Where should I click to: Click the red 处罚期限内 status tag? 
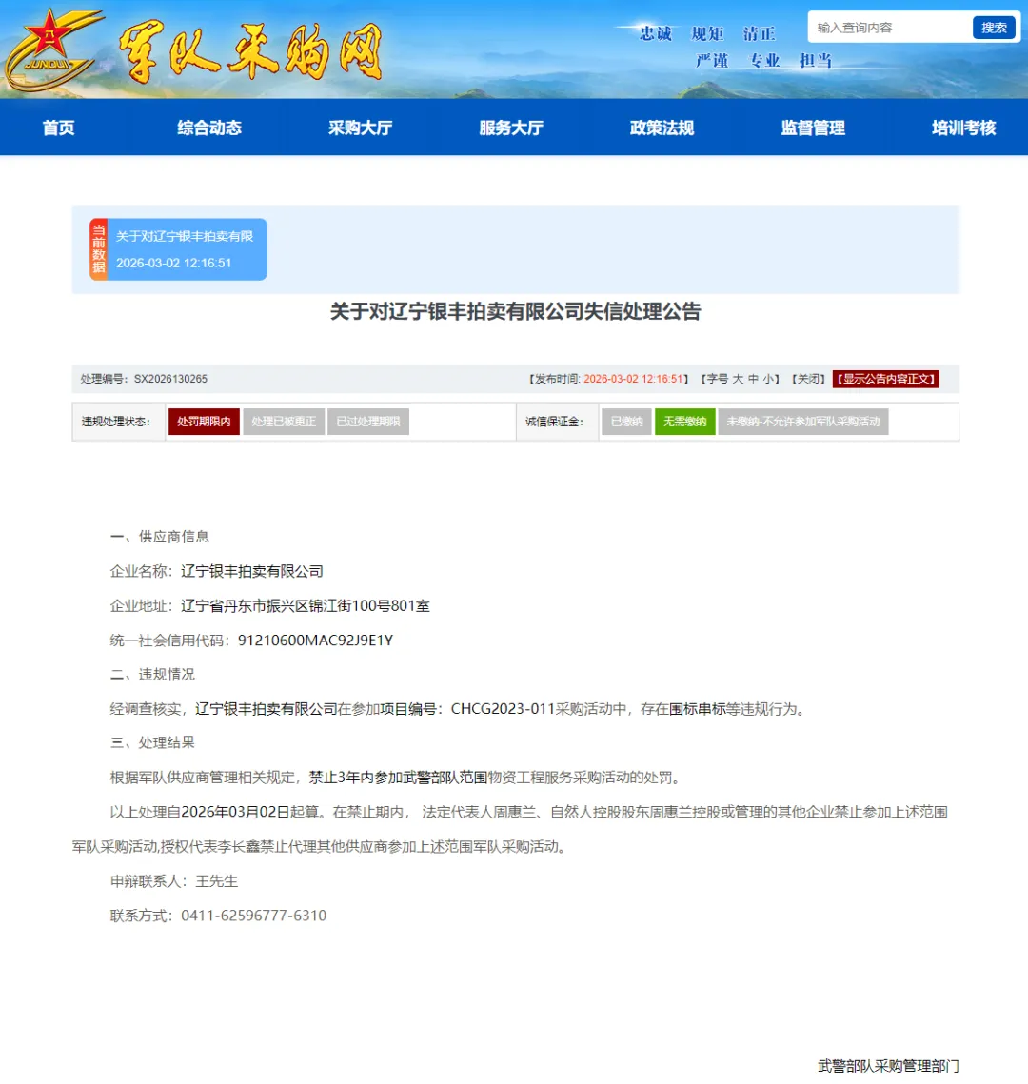[x=204, y=422]
